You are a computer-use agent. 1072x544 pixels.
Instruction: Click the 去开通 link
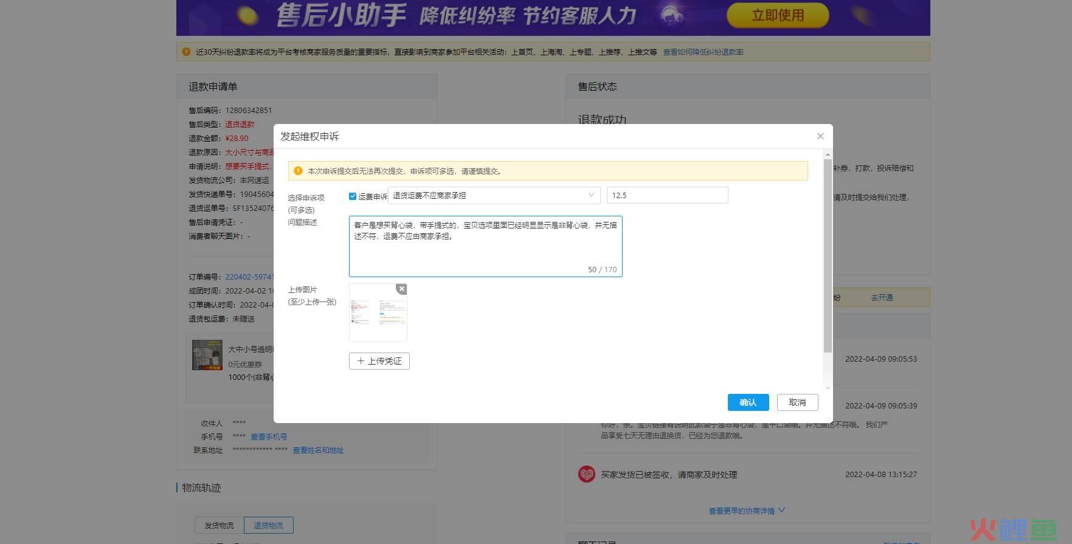(882, 297)
